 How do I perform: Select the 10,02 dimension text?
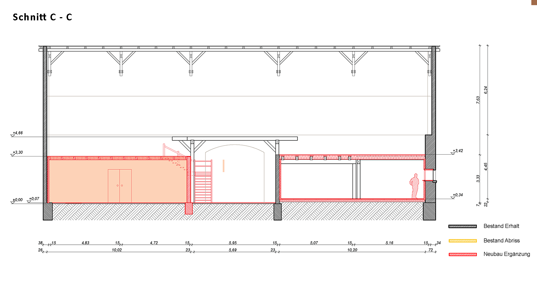(x=117, y=250)
